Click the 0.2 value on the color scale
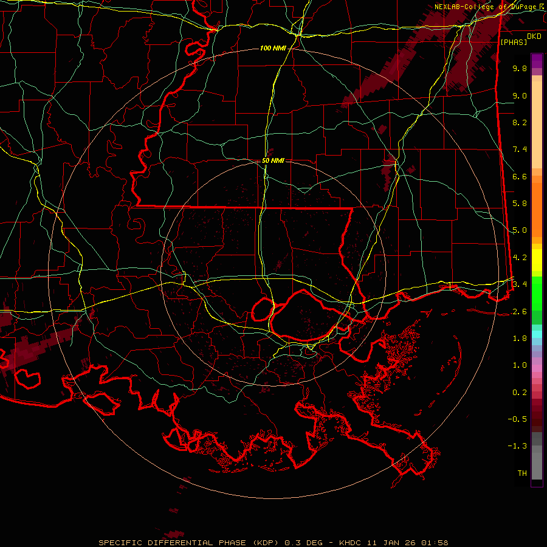547x547 pixels. (520, 393)
